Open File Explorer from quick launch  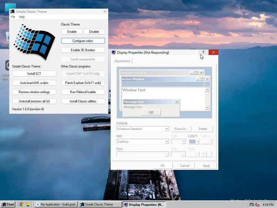click(28, 205)
